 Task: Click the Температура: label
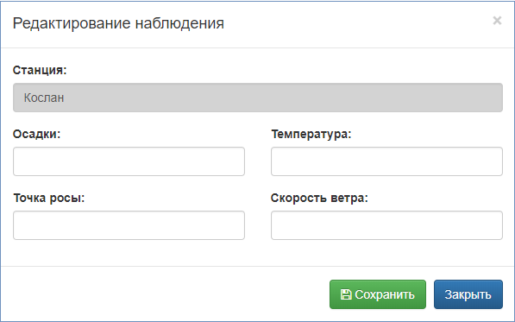pos(311,134)
